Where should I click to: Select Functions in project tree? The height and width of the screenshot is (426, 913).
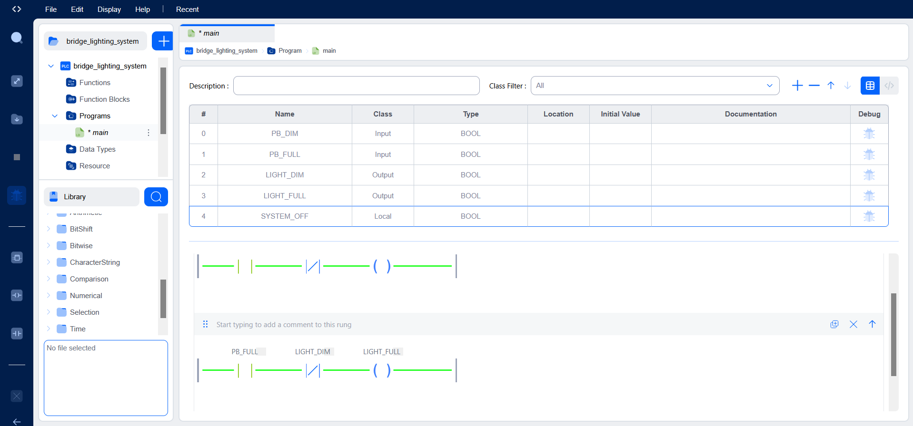pos(95,83)
